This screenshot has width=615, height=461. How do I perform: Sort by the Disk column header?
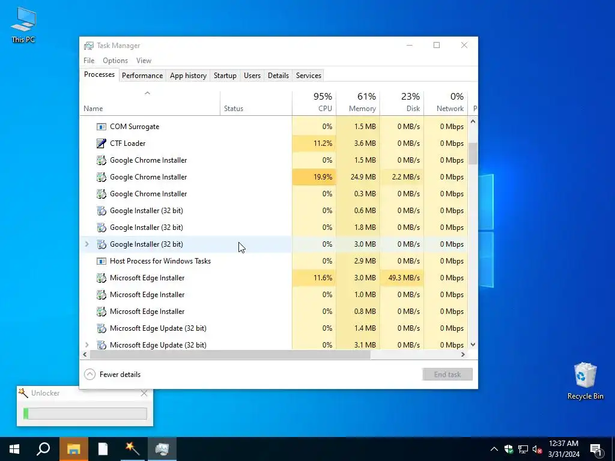coord(402,103)
